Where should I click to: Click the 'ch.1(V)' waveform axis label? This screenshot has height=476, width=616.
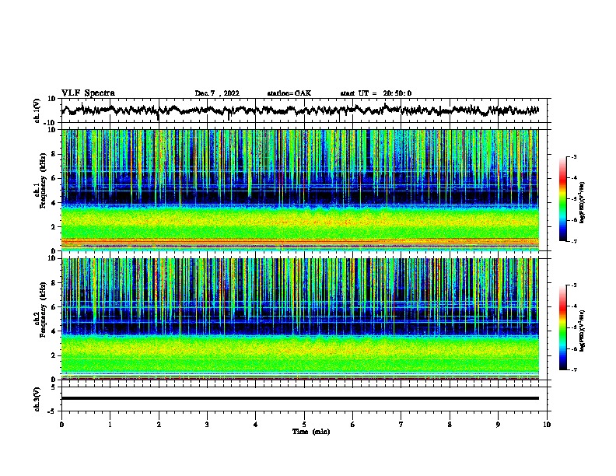point(37,110)
